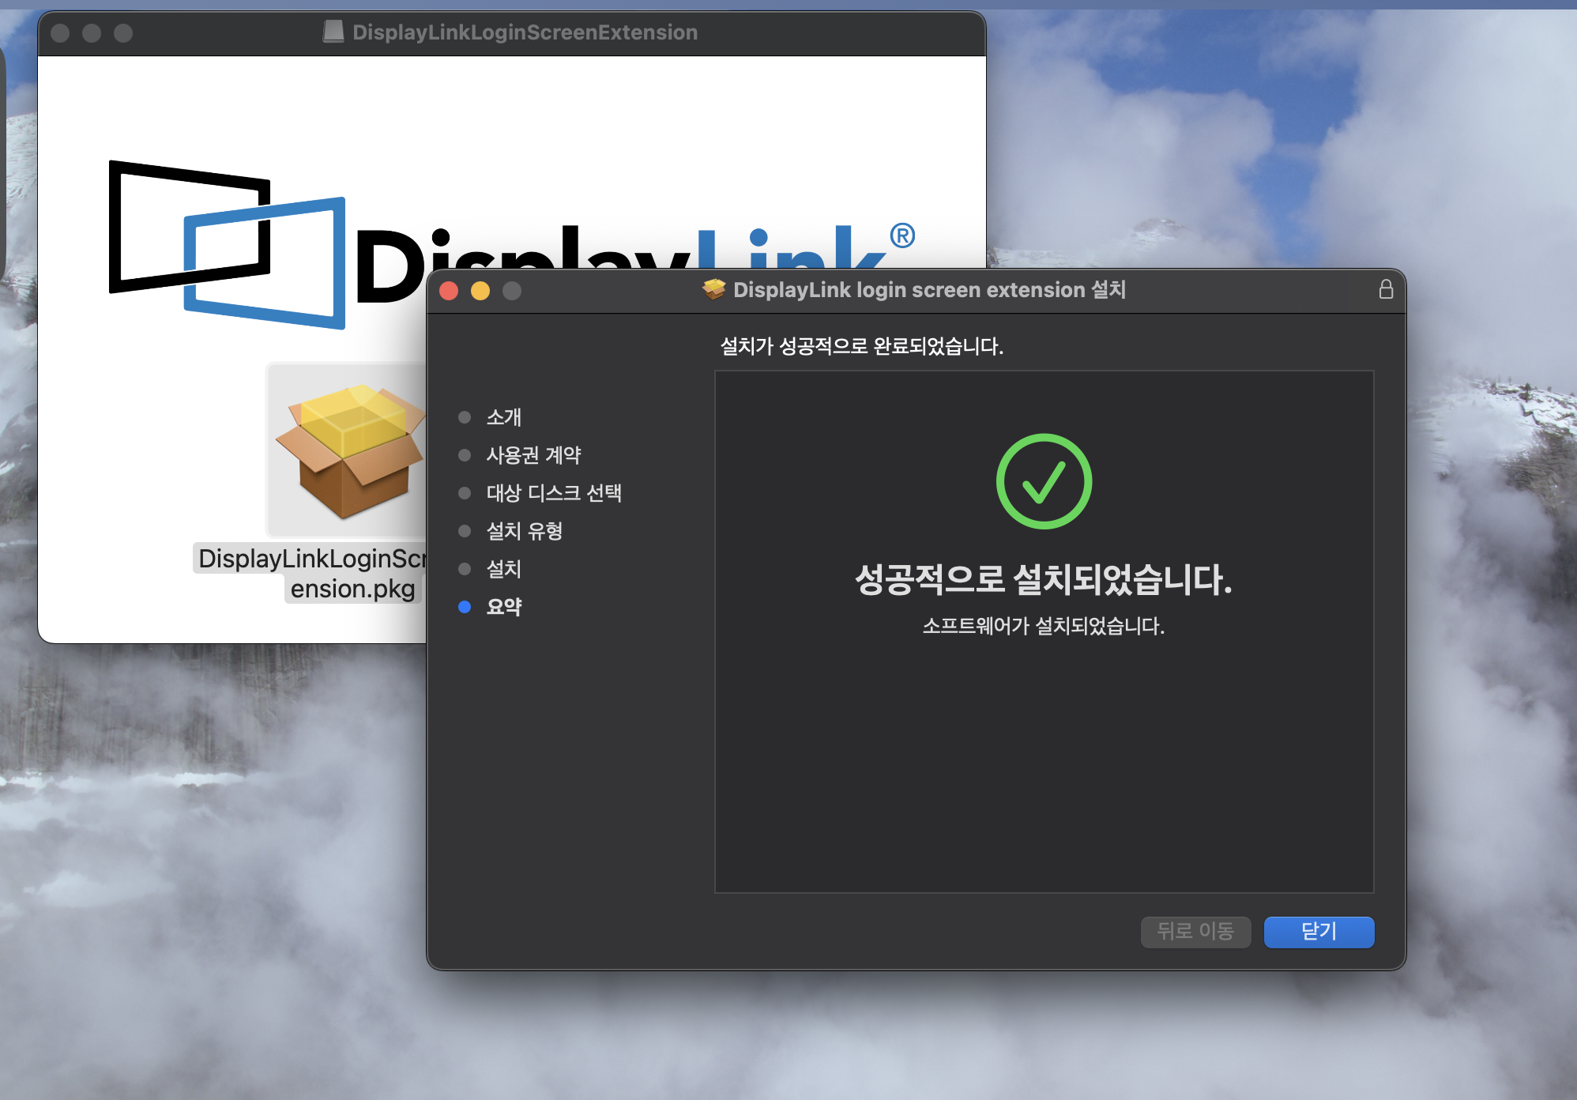Click the 사용권 계약 step in the sidebar

tap(533, 455)
